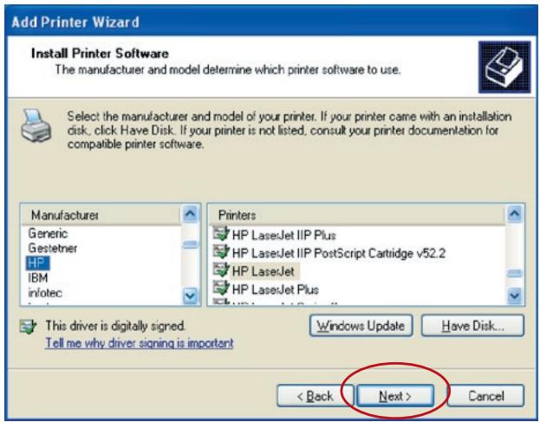Image resolution: width=540 pixels, height=422 pixels.
Task: Click signed-driver icon beside HP LaserJet IIP Plus
Action: pos(221,234)
